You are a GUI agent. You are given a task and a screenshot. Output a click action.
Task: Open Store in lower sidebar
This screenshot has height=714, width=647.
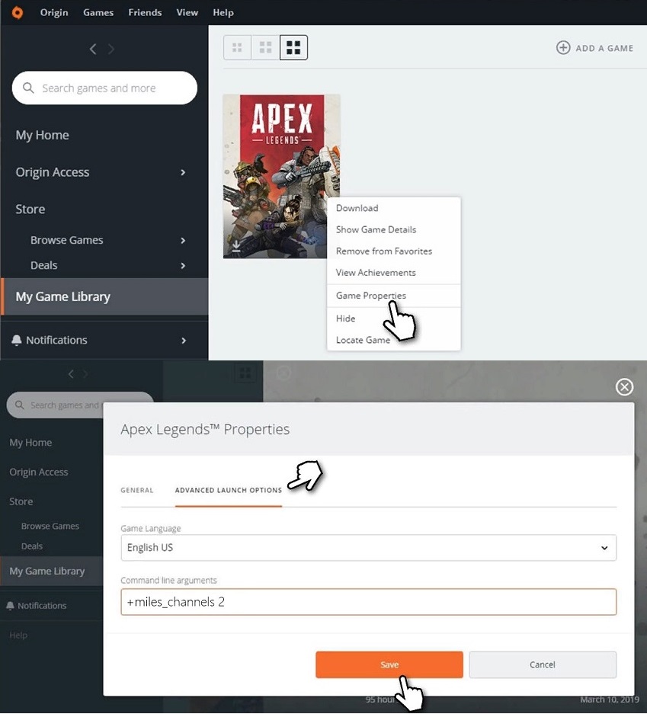click(x=21, y=501)
